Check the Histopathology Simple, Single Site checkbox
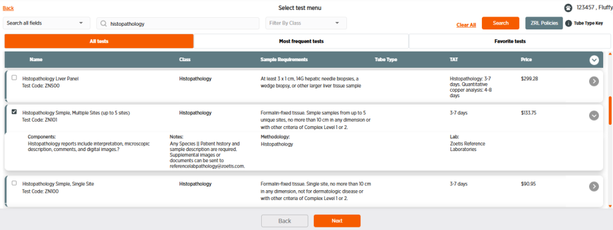 pyautogui.click(x=15, y=183)
